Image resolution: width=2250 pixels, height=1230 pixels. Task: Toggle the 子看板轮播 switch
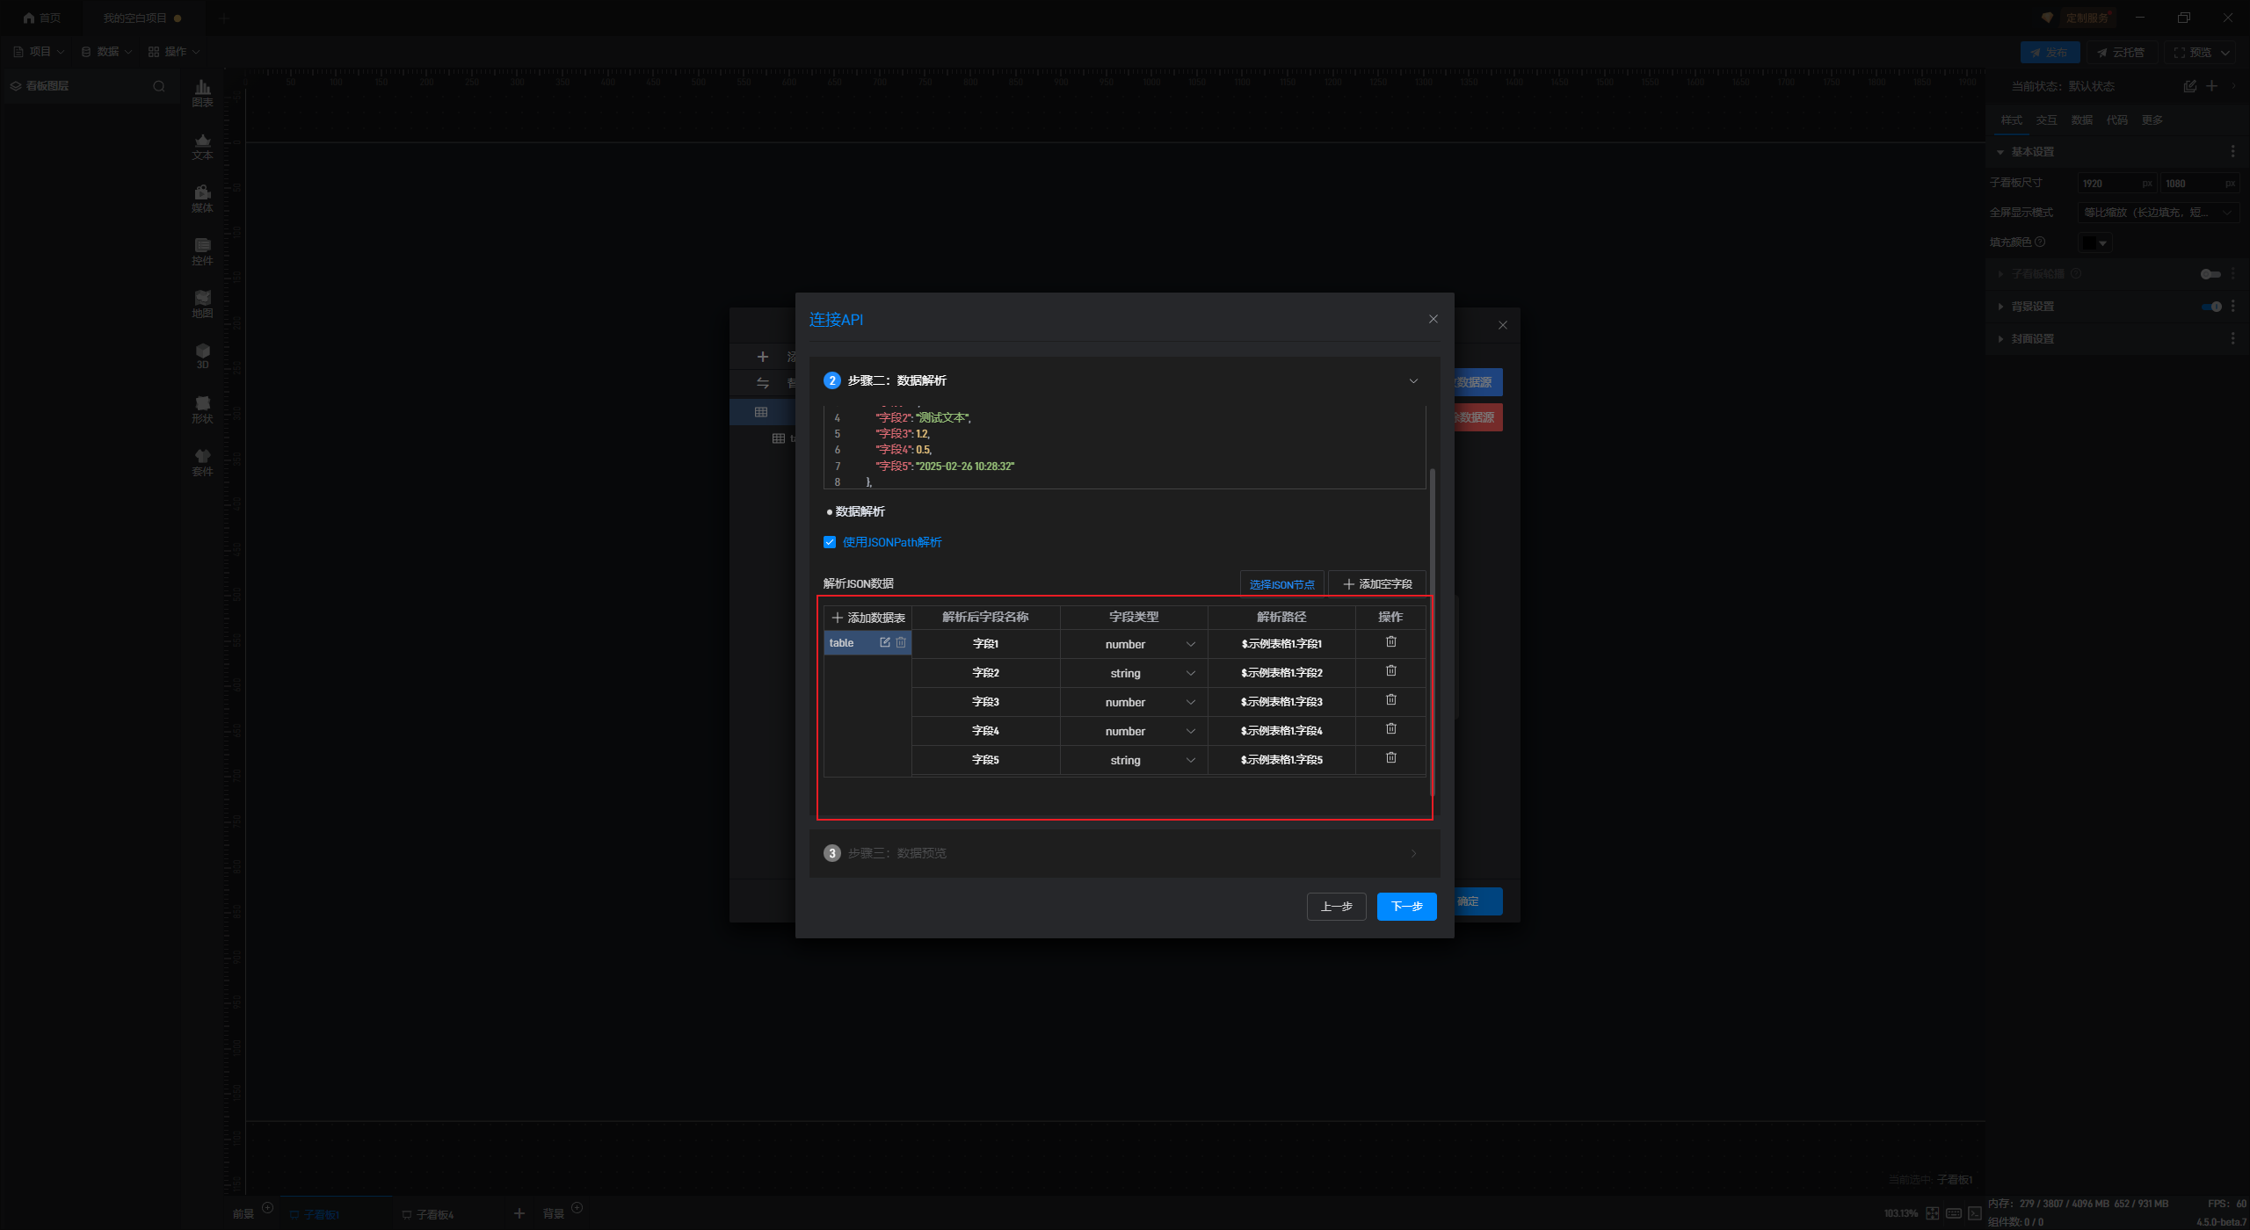point(2210,274)
